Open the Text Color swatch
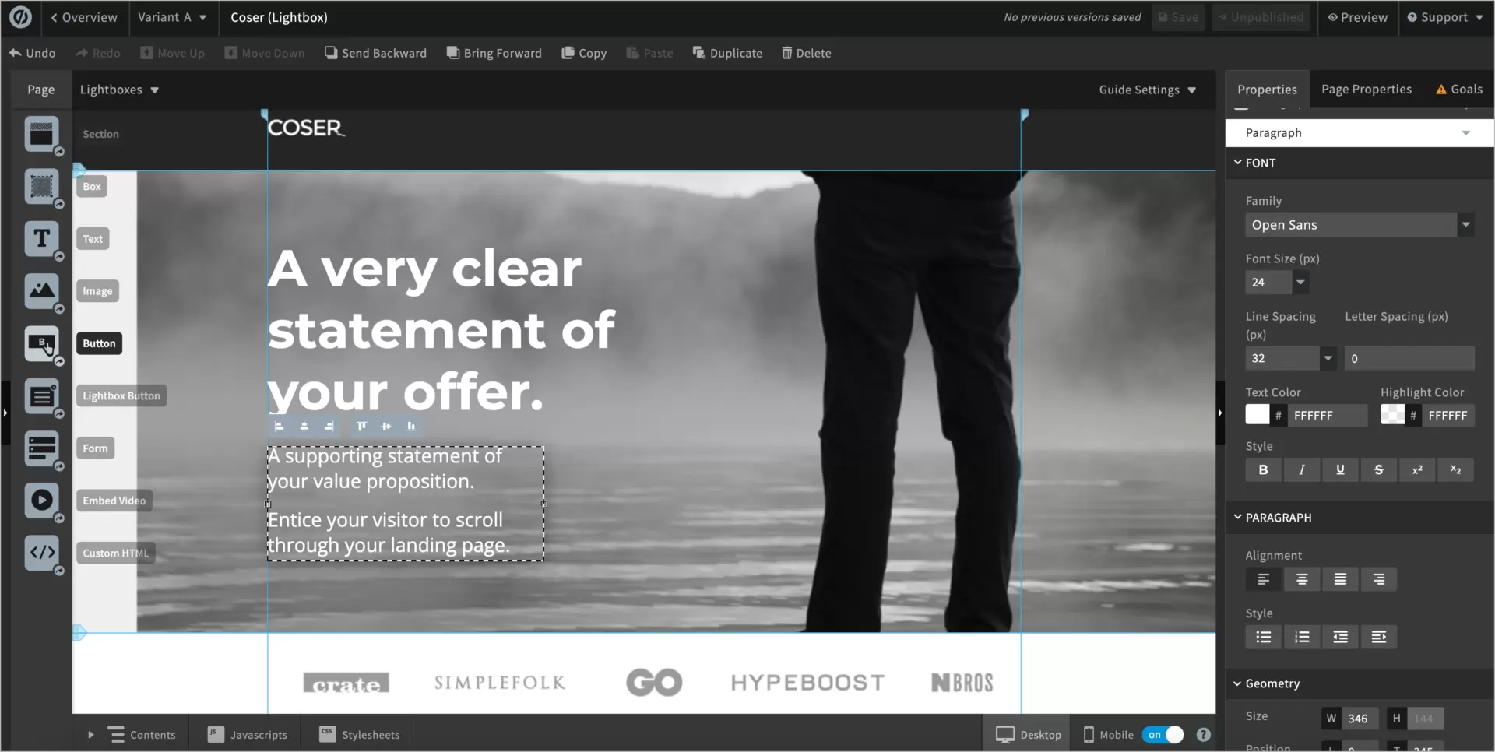The image size is (1495, 752). click(1257, 415)
